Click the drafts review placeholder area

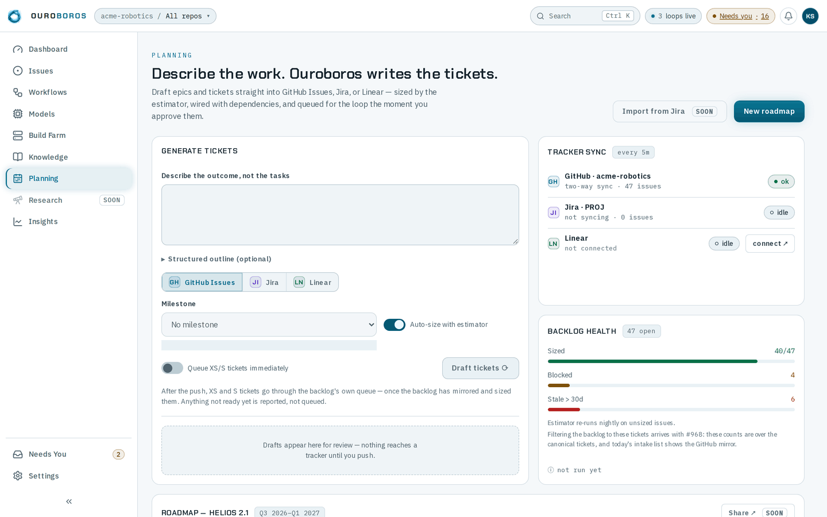click(340, 450)
